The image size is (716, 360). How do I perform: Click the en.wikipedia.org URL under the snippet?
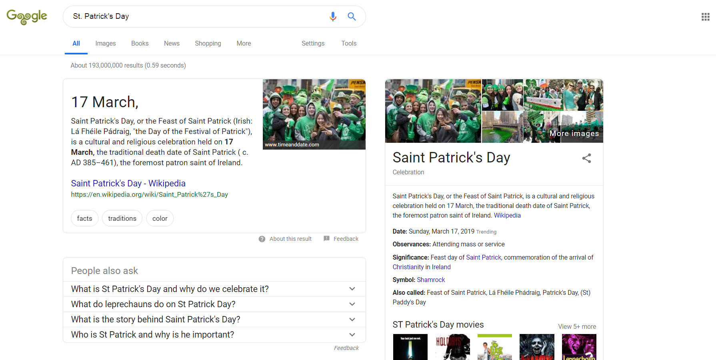coord(149,195)
